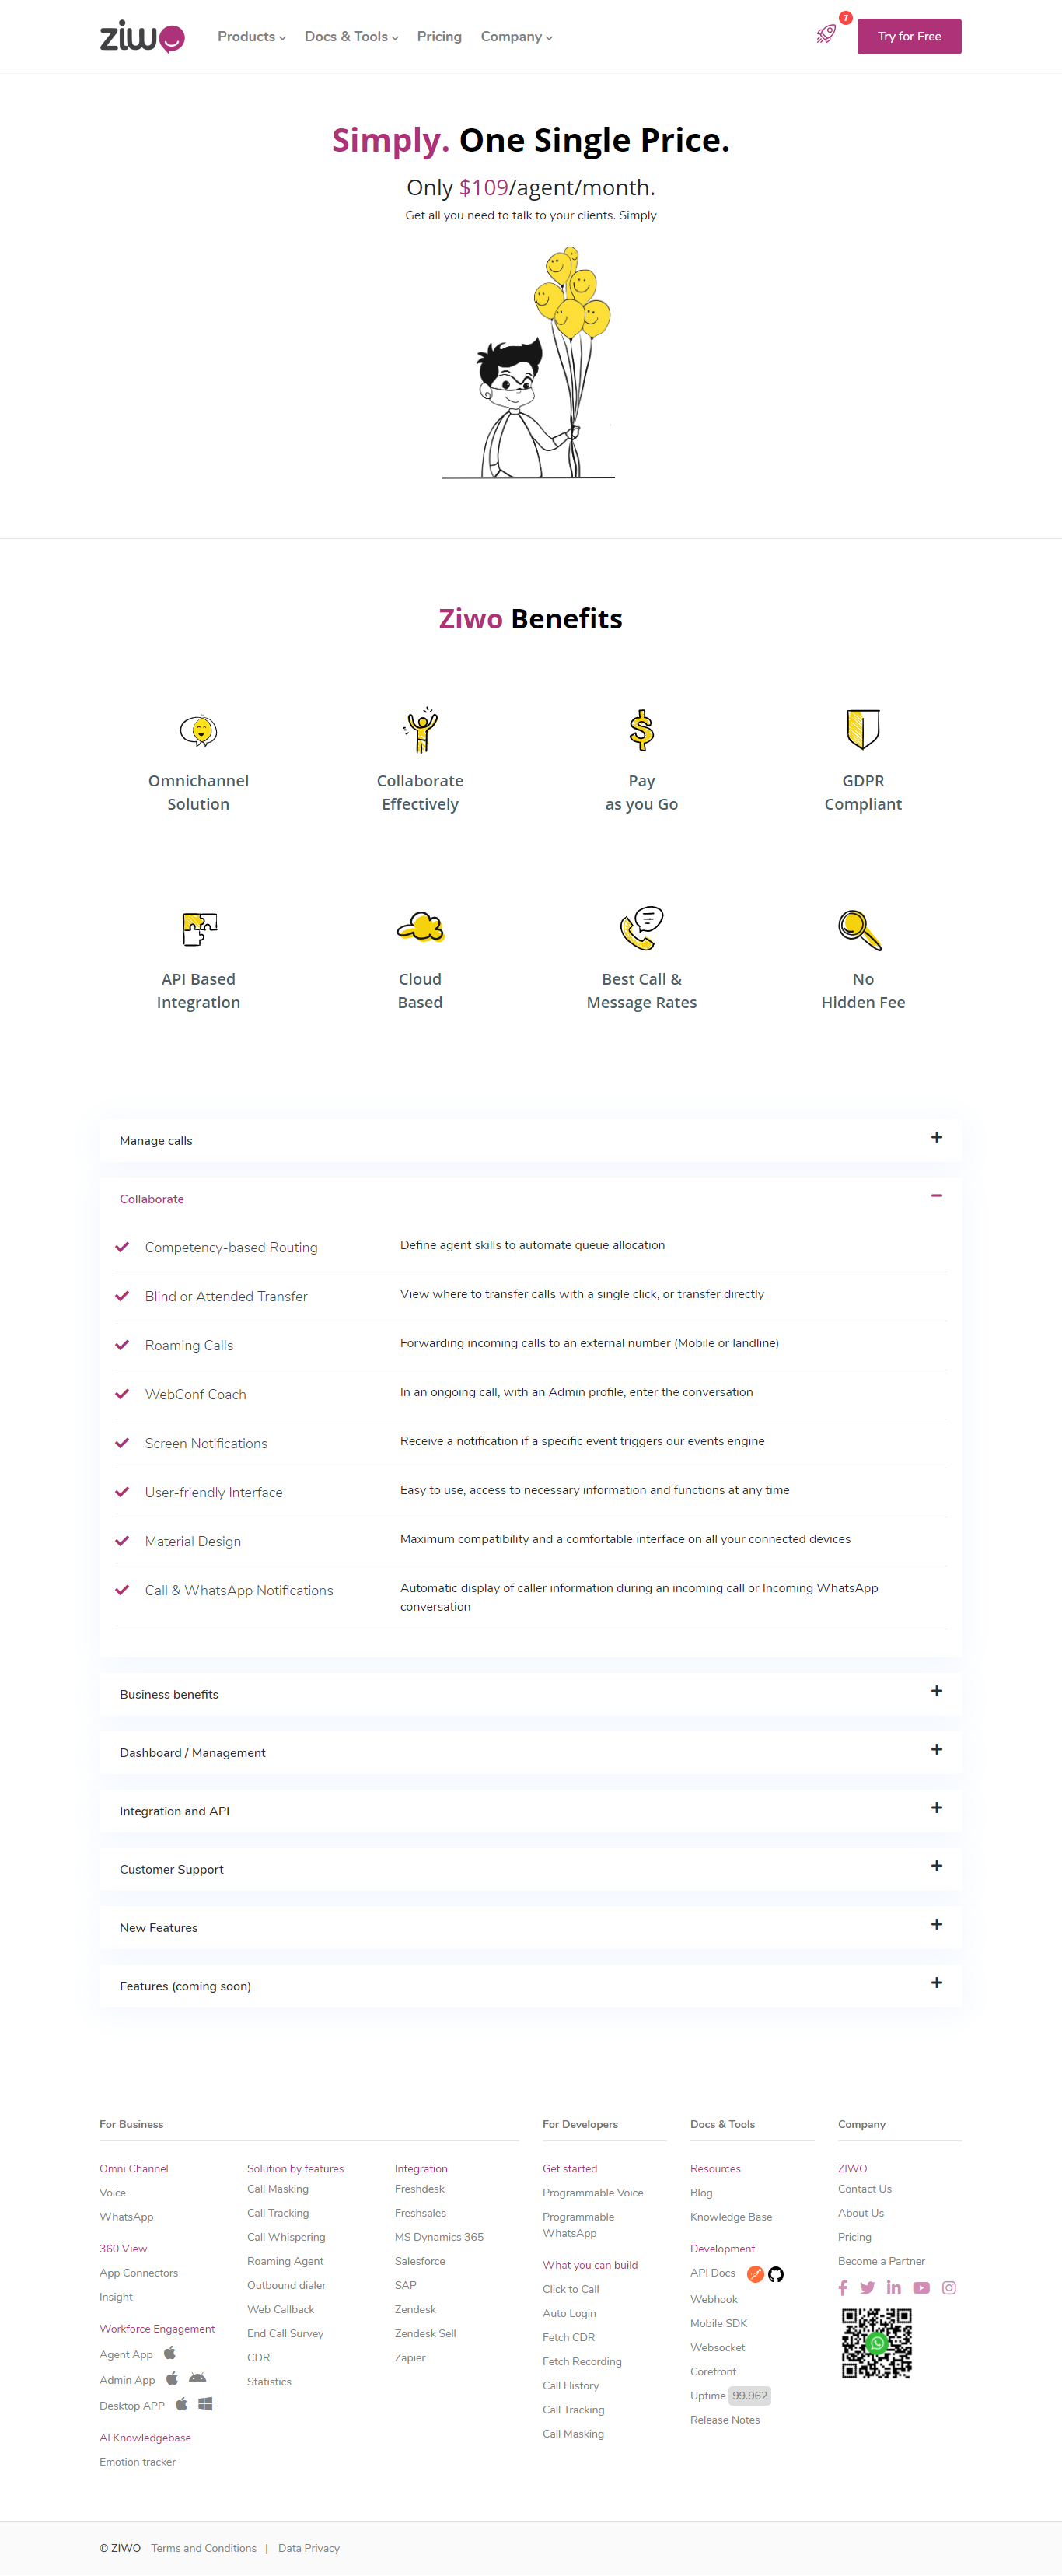Click the ZIWO logo in the header
Image resolution: width=1062 pixels, height=2576 pixels.
click(x=142, y=36)
